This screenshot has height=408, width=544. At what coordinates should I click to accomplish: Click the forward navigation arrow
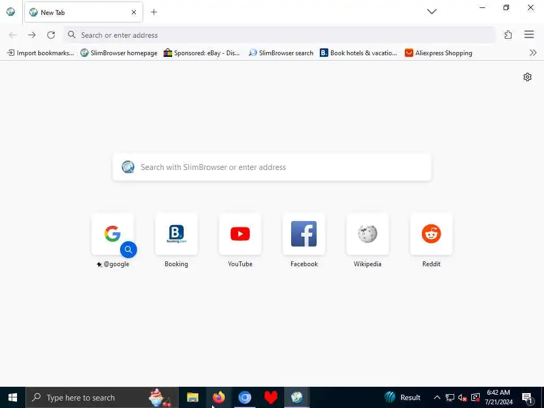[32, 35]
